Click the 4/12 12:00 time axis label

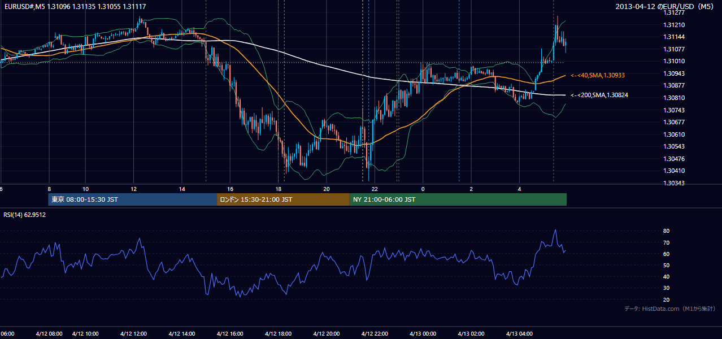[x=134, y=333]
